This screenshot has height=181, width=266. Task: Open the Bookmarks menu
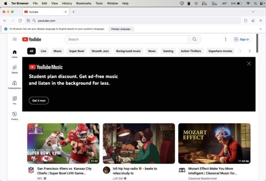click(x=84, y=3)
